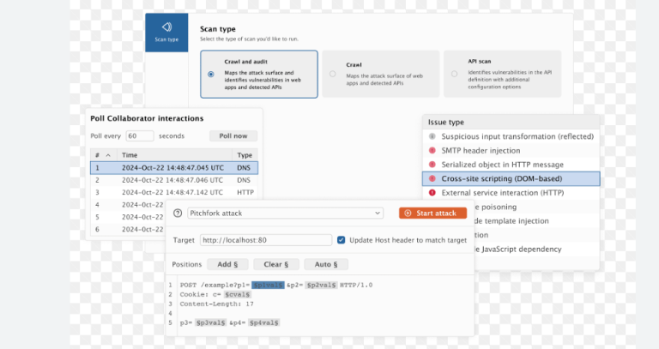Click the Clear § button
Screen dimensions: 659x349
point(276,265)
